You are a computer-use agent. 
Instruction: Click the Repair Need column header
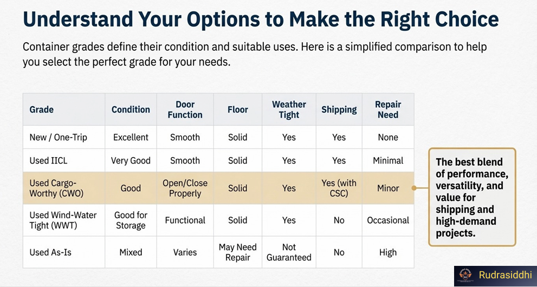click(388, 109)
